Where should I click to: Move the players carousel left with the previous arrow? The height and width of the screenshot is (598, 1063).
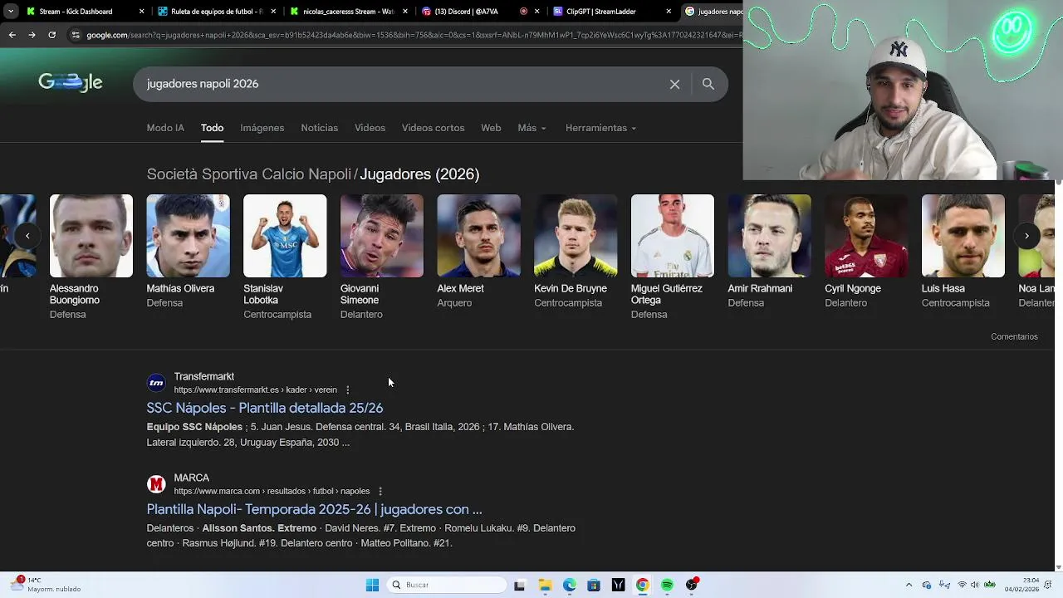[27, 236]
